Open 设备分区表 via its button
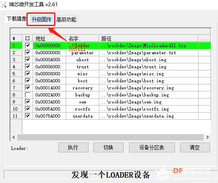 tap(152, 147)
